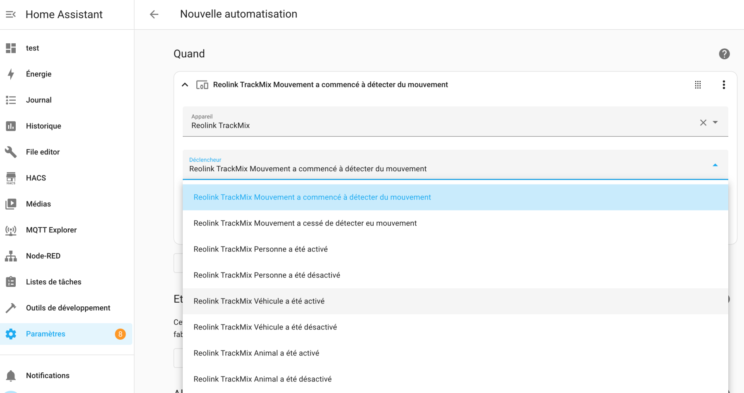Open the test dashboard label

pos(33,48)
